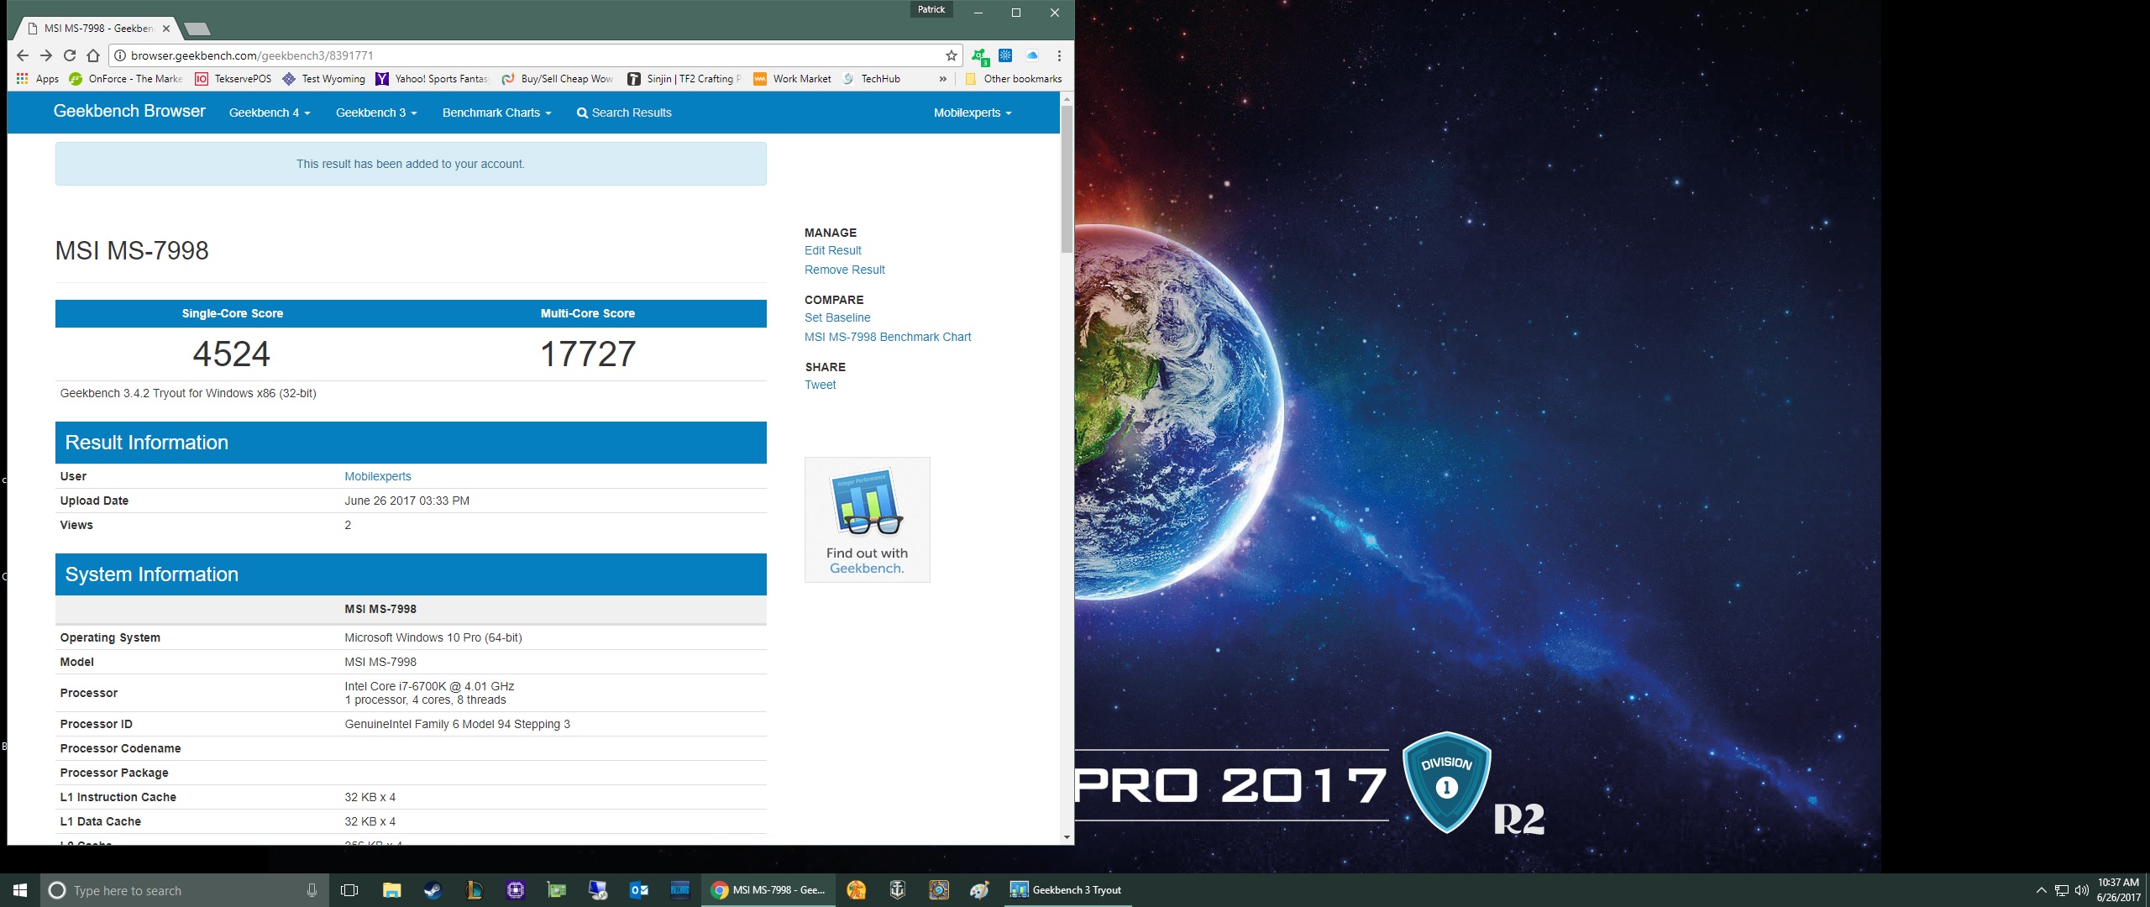Go to Geekbench Browser home
This screenshot has height=907, width=2150.
pyautogui.click(x=129, y=111)
